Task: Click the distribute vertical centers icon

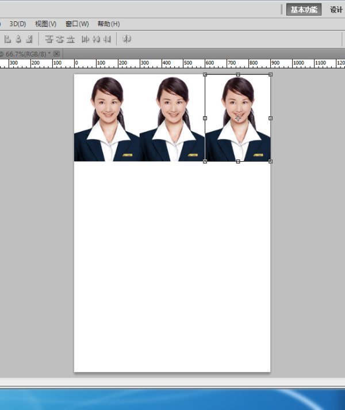Action: pos(59,39)
